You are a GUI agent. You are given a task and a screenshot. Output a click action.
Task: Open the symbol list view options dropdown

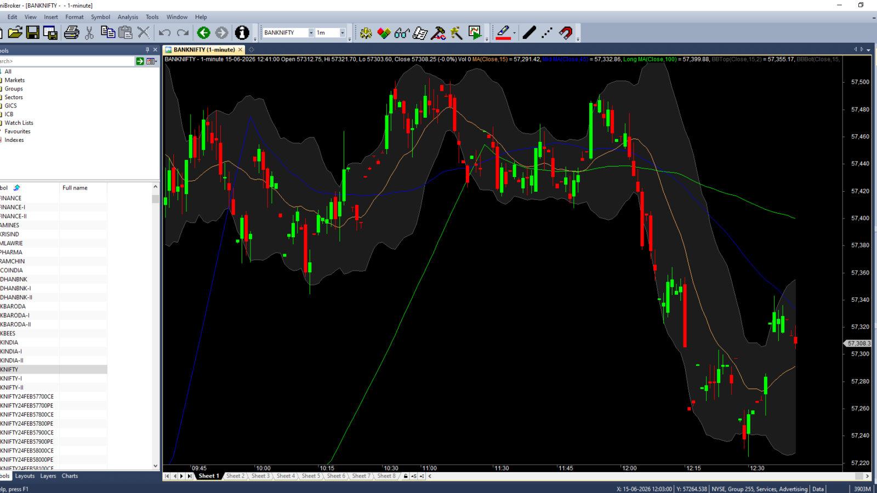(151, 61)
